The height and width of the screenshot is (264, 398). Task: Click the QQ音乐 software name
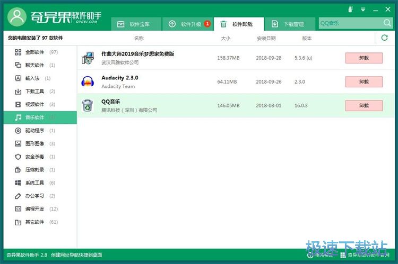click(x=111, y=102)
